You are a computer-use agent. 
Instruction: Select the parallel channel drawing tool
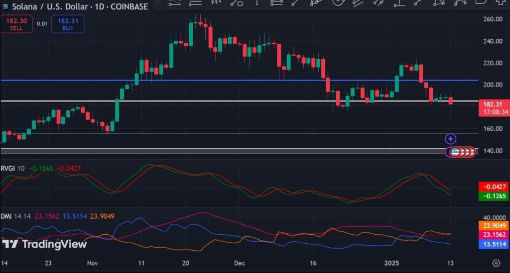pyautogui.click(x=358, y=2)
